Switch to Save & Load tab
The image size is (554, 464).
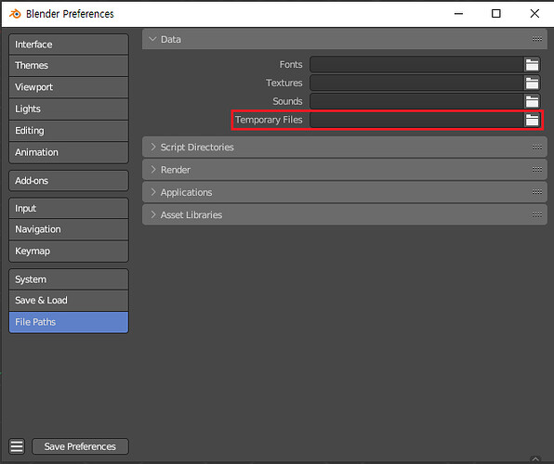pos(69,301)
